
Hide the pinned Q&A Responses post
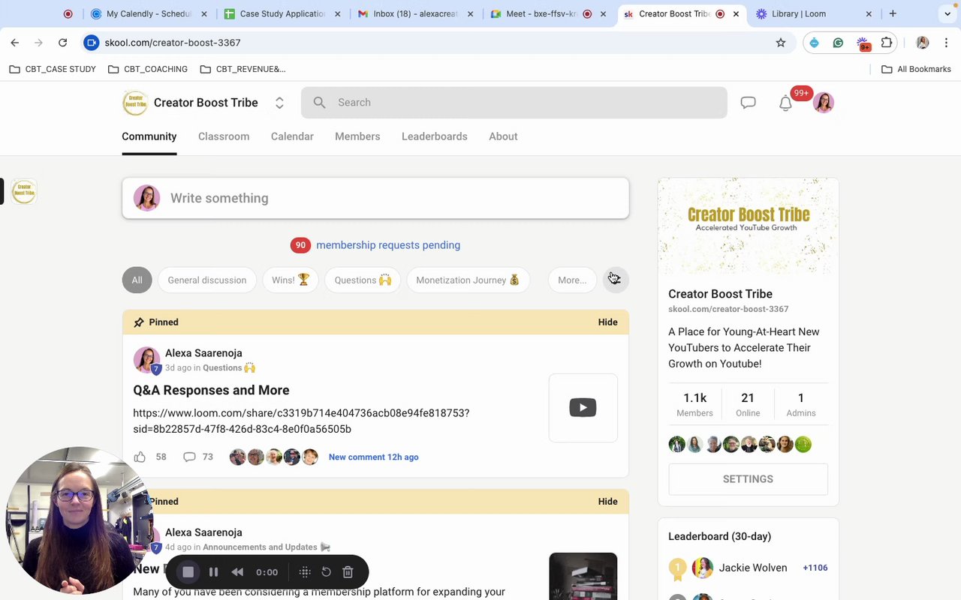(x=607, y=322)
